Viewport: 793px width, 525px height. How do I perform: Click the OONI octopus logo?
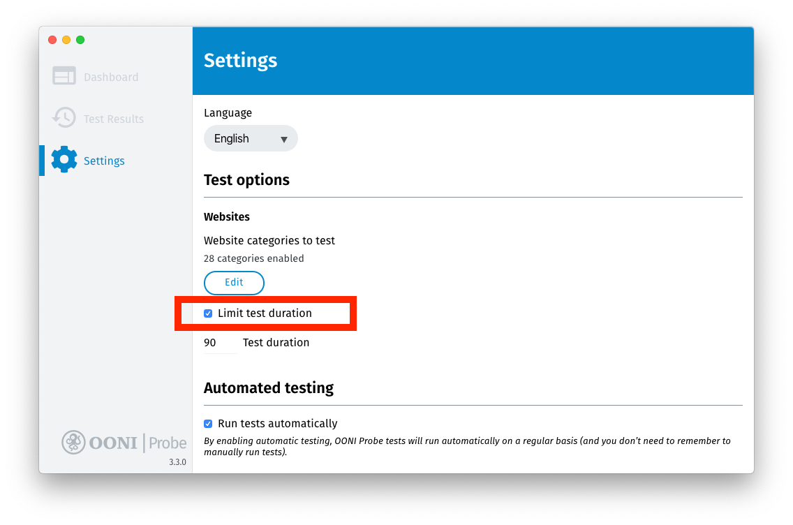click(x=73, y=442)
